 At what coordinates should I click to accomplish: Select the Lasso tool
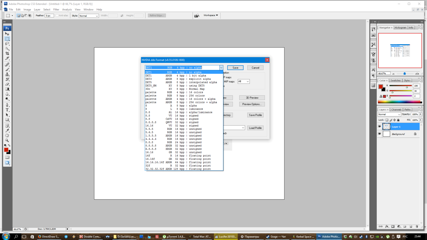(7, 44)
